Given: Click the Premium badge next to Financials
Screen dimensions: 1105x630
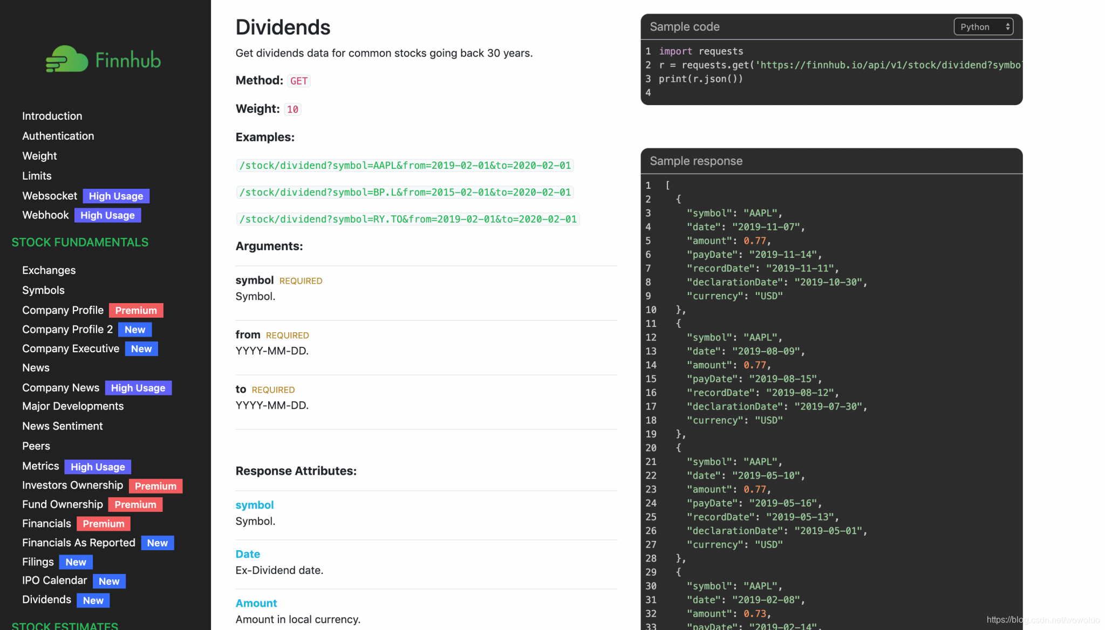Looking at the screenshot, I should (103, 524).
